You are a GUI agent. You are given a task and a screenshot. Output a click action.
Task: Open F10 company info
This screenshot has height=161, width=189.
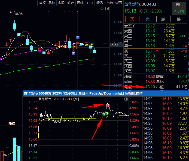pos(90,3)
